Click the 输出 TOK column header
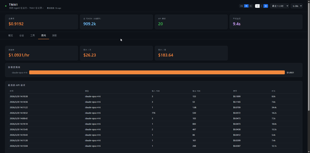 click(196, 91)
